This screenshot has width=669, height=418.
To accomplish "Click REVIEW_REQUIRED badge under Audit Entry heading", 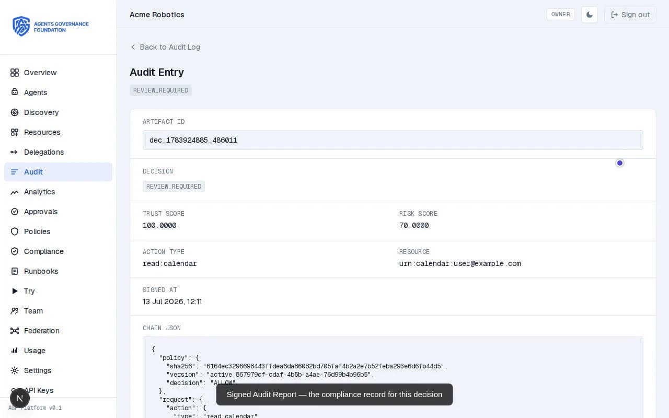I will click(160, 90).
